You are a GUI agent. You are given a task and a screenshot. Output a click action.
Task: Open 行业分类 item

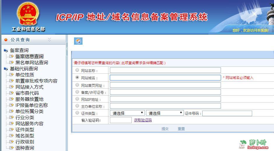(x=25, y=117)
